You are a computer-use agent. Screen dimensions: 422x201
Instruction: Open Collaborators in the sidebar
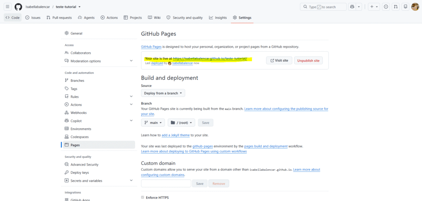point(98,53)
